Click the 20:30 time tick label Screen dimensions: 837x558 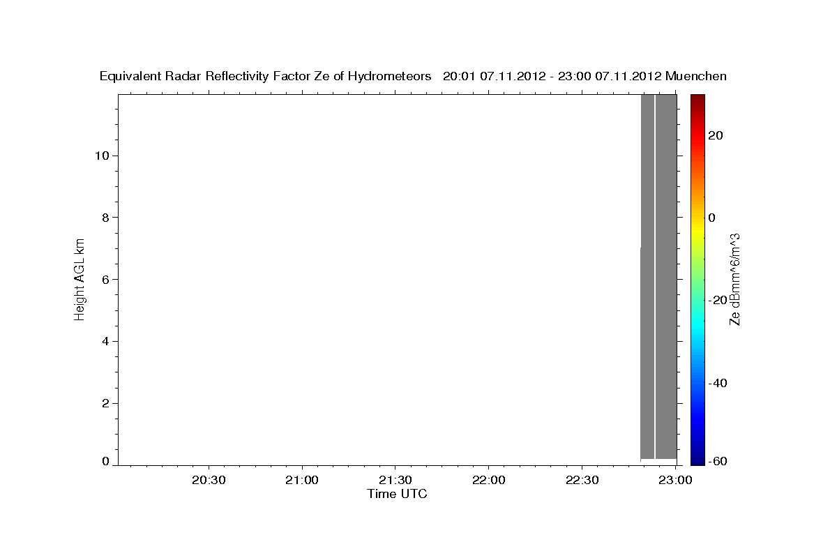[209, 481]
